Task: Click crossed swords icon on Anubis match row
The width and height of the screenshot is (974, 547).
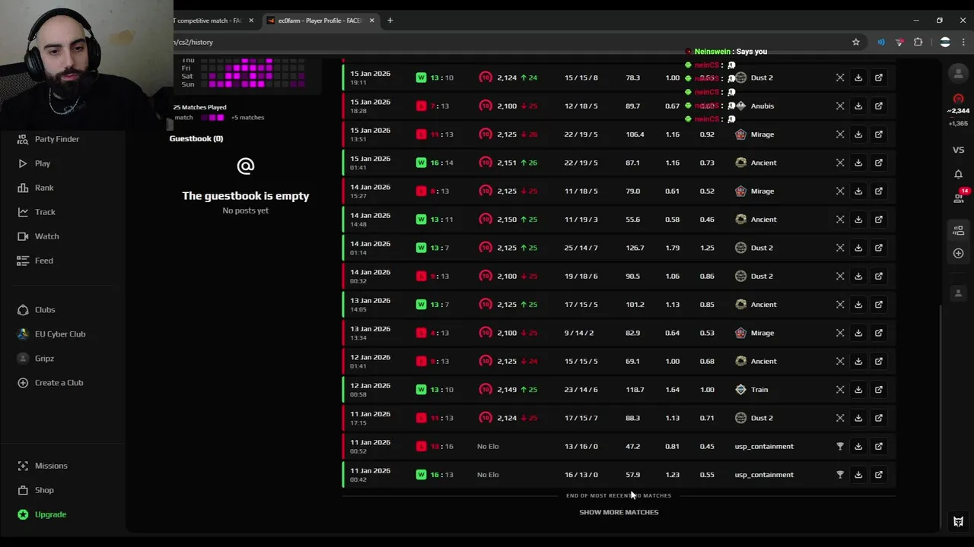Action: 840,106
